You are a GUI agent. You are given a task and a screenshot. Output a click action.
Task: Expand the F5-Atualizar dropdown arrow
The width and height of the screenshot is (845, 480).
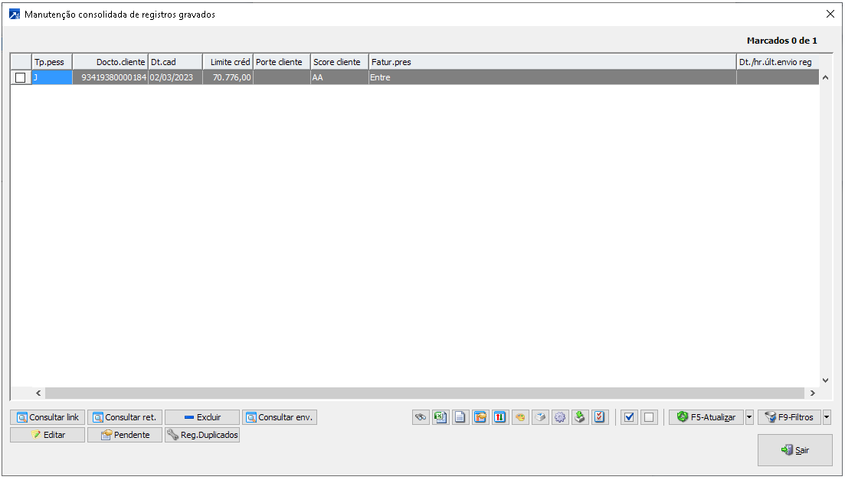(749, 417)
